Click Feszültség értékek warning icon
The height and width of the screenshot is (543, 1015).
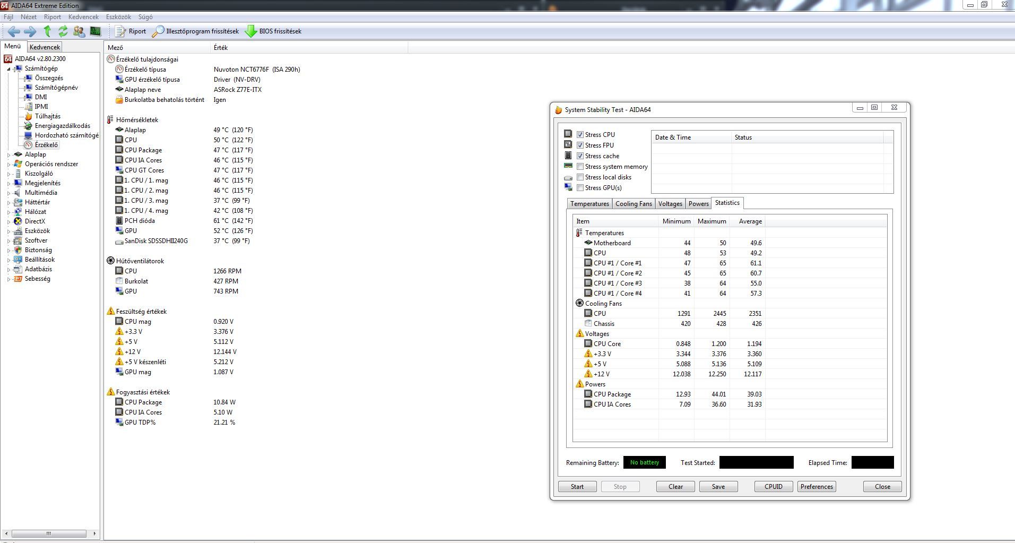tap(110, 312)
